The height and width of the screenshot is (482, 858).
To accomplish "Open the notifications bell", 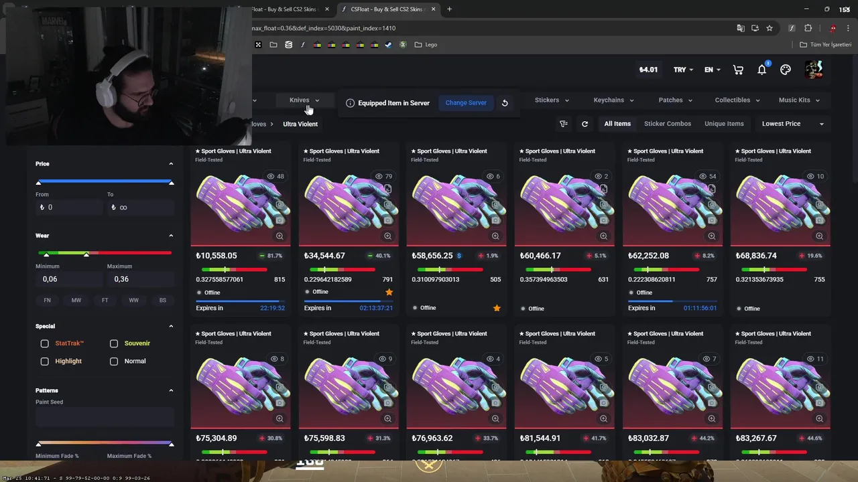I will pyautogui.click(x=762, y=70).
